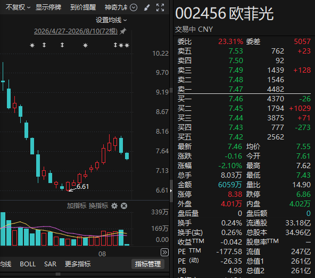This screenshot has width=315, height=278.
Task: Click the 08 month axis label
Action: (x=102, y=254)
